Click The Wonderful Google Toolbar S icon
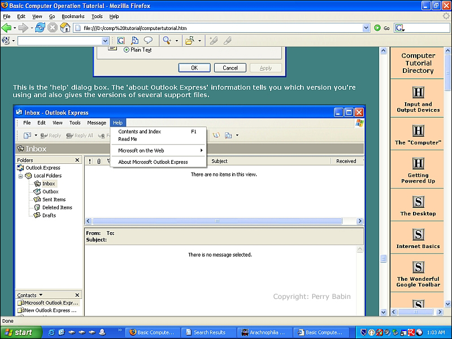This screenshot has width=452, height=339. point(418,267)
